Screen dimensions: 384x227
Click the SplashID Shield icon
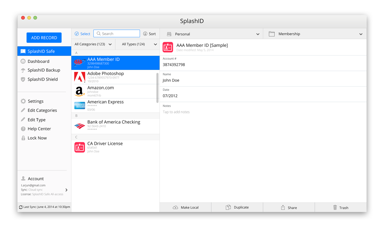click(x=23, y=79)
